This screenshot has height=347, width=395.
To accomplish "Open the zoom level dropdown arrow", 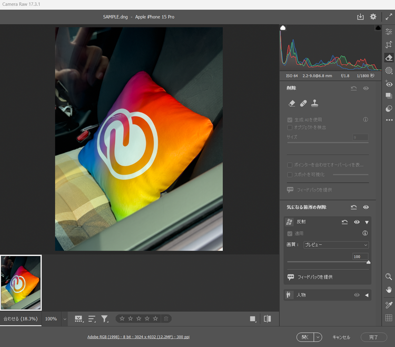I will pos(65,319).
